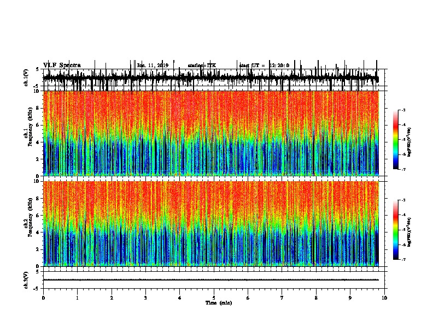433x334 pixels.
Task: Click the "-7" tick on ch.2 color bar
Action: [x=403, y=260]
